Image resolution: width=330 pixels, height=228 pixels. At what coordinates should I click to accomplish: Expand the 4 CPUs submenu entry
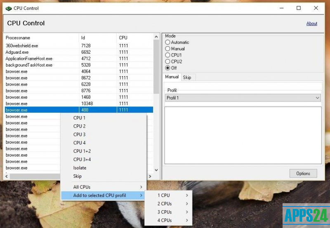click(172, 220)
